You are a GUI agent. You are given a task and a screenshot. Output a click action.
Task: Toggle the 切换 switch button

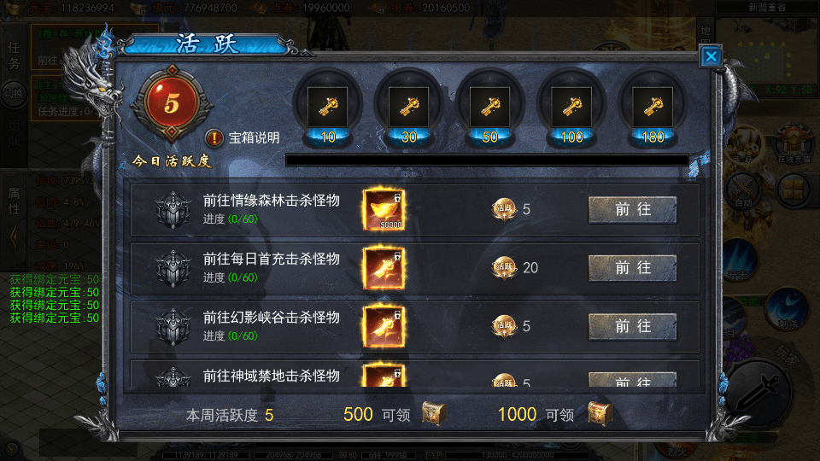pyautogui.click(x=14, y=94)
